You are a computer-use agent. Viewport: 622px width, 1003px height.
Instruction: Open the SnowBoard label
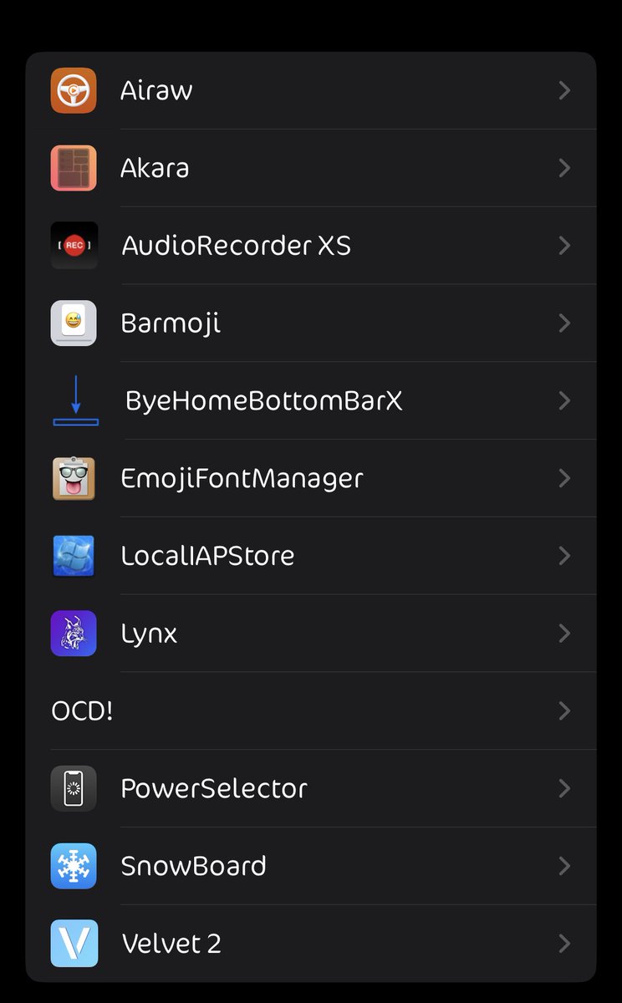click(193, 866)
